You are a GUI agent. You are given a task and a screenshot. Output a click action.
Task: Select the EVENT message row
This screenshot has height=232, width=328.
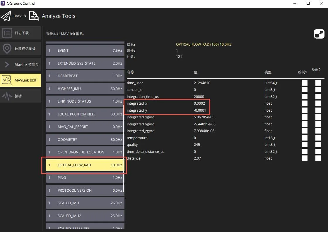tap(85, 51)
